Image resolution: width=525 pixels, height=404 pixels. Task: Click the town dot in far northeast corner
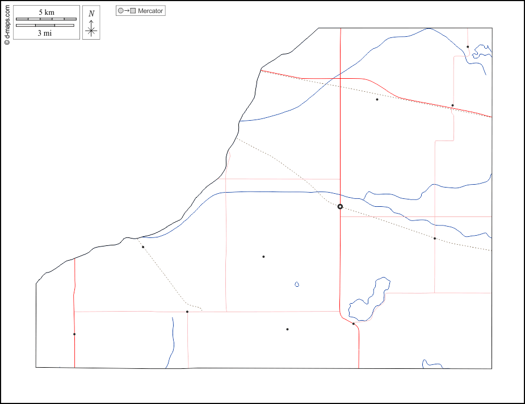(x=468, y=47)
